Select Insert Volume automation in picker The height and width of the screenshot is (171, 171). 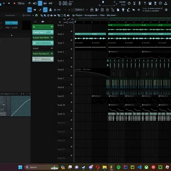[11, 23]
